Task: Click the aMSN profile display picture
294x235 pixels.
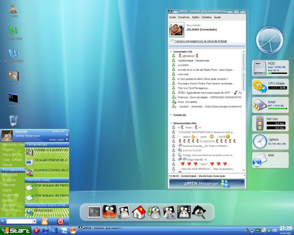Action: tap(177, 30)
